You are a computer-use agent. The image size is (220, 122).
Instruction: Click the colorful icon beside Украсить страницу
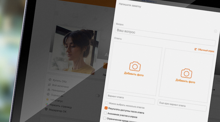47,104
